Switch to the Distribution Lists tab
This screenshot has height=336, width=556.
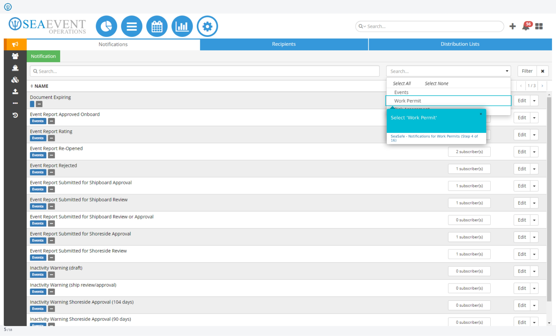[460, 44]
